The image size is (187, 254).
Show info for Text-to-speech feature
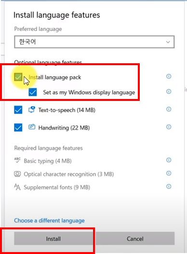(169, 109)
